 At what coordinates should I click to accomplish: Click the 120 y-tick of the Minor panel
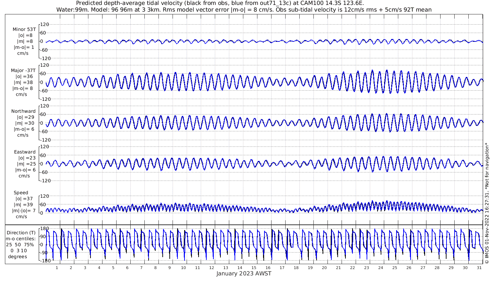click(x=44, y=24)
